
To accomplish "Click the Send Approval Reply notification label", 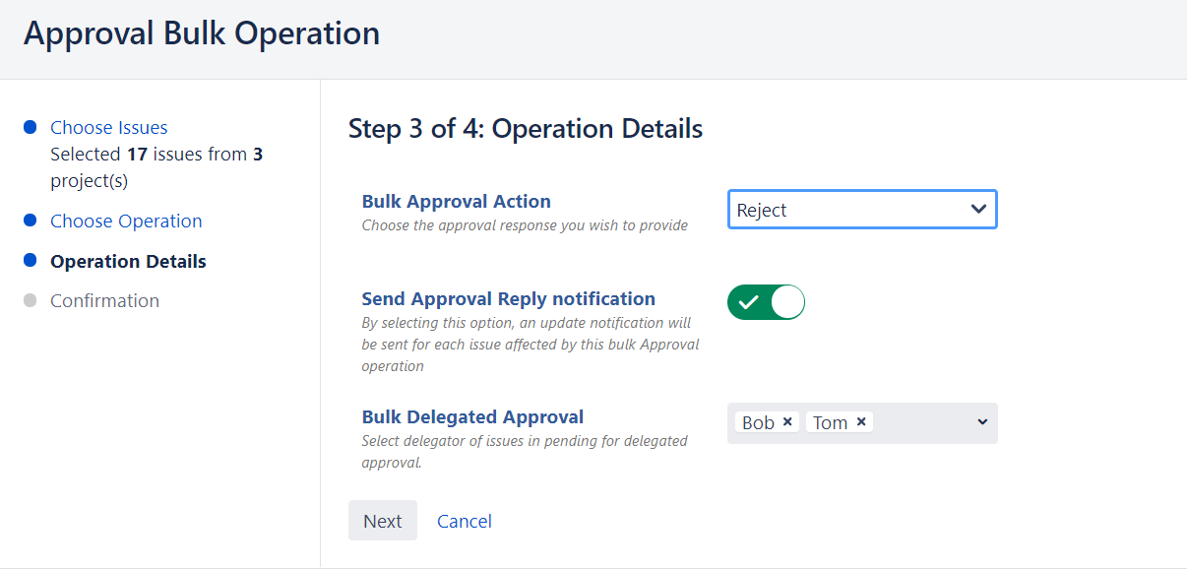I will (x=508, y=299).
